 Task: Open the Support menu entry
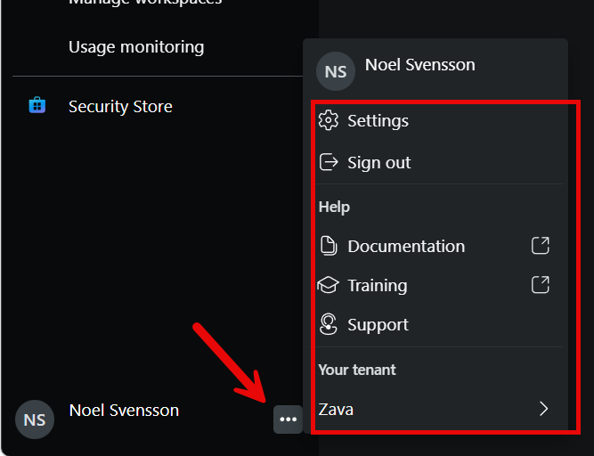(x=439, y=324)
